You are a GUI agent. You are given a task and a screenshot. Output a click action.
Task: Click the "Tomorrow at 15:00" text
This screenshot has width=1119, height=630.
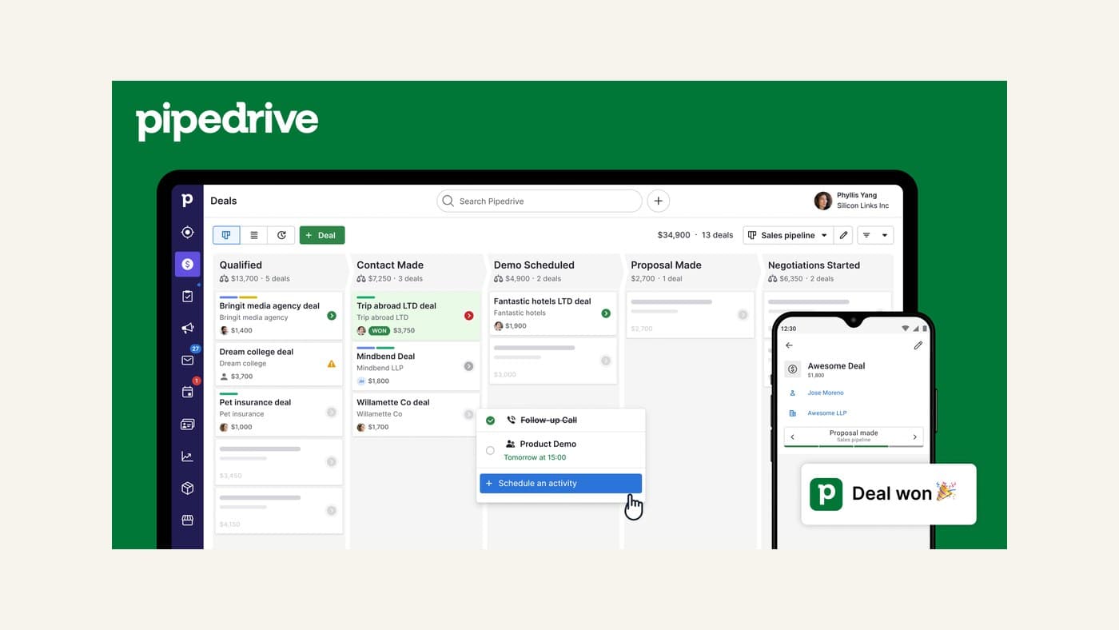click(535, 458)
